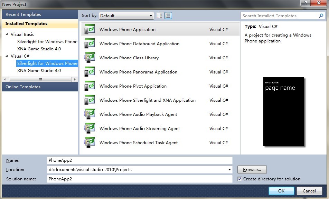
Task: Switch to medium icons list view
Action: tap(168, 16)
